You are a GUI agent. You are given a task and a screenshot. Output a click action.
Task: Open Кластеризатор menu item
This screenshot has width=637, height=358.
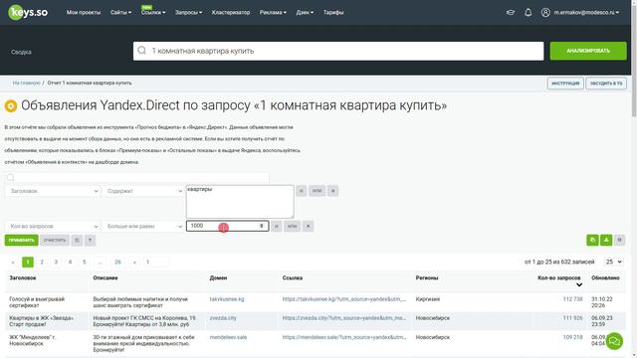point(231,13)
